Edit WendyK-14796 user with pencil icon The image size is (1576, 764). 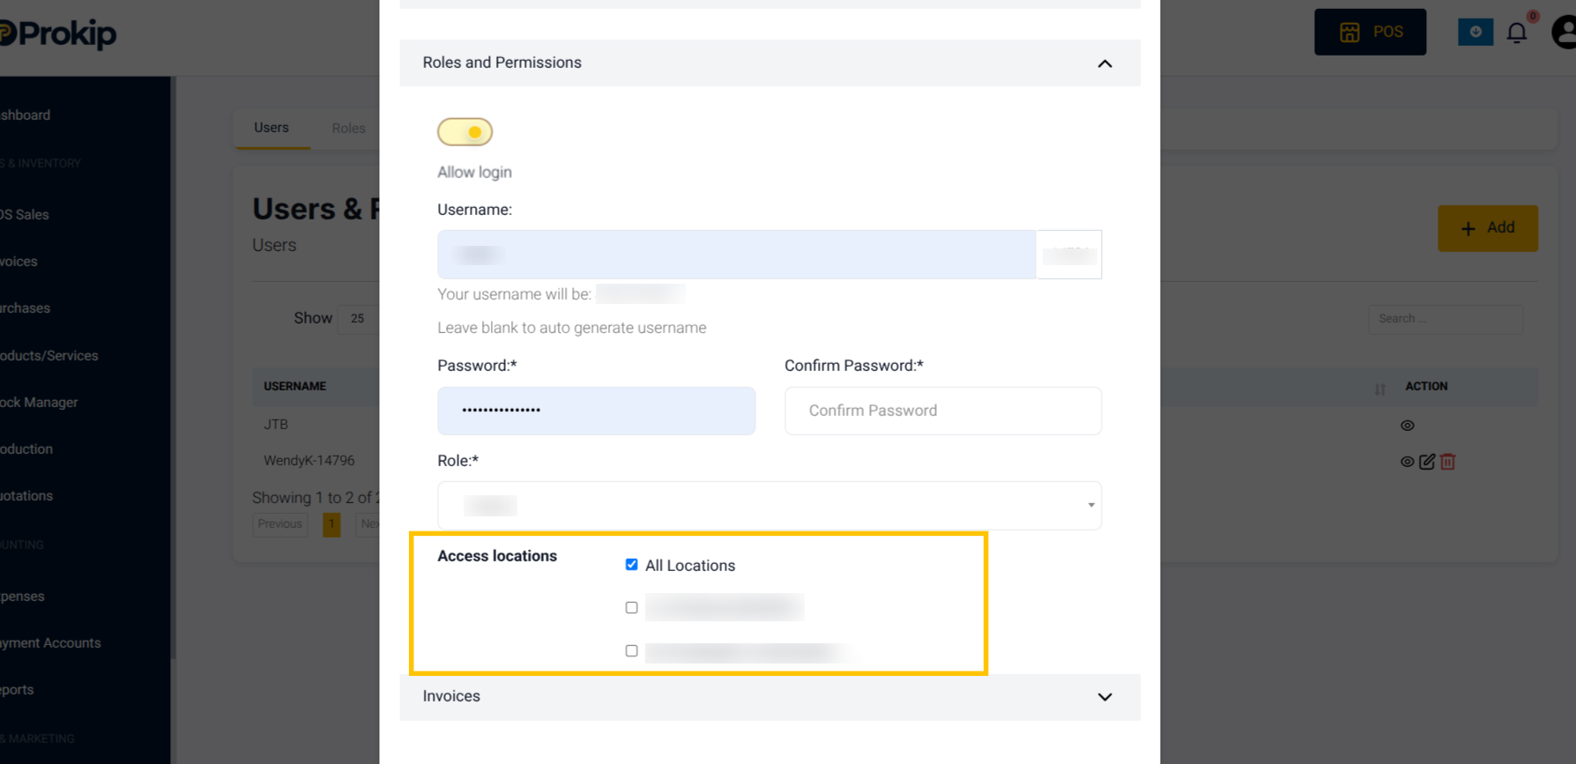[x=1427, y=462]
